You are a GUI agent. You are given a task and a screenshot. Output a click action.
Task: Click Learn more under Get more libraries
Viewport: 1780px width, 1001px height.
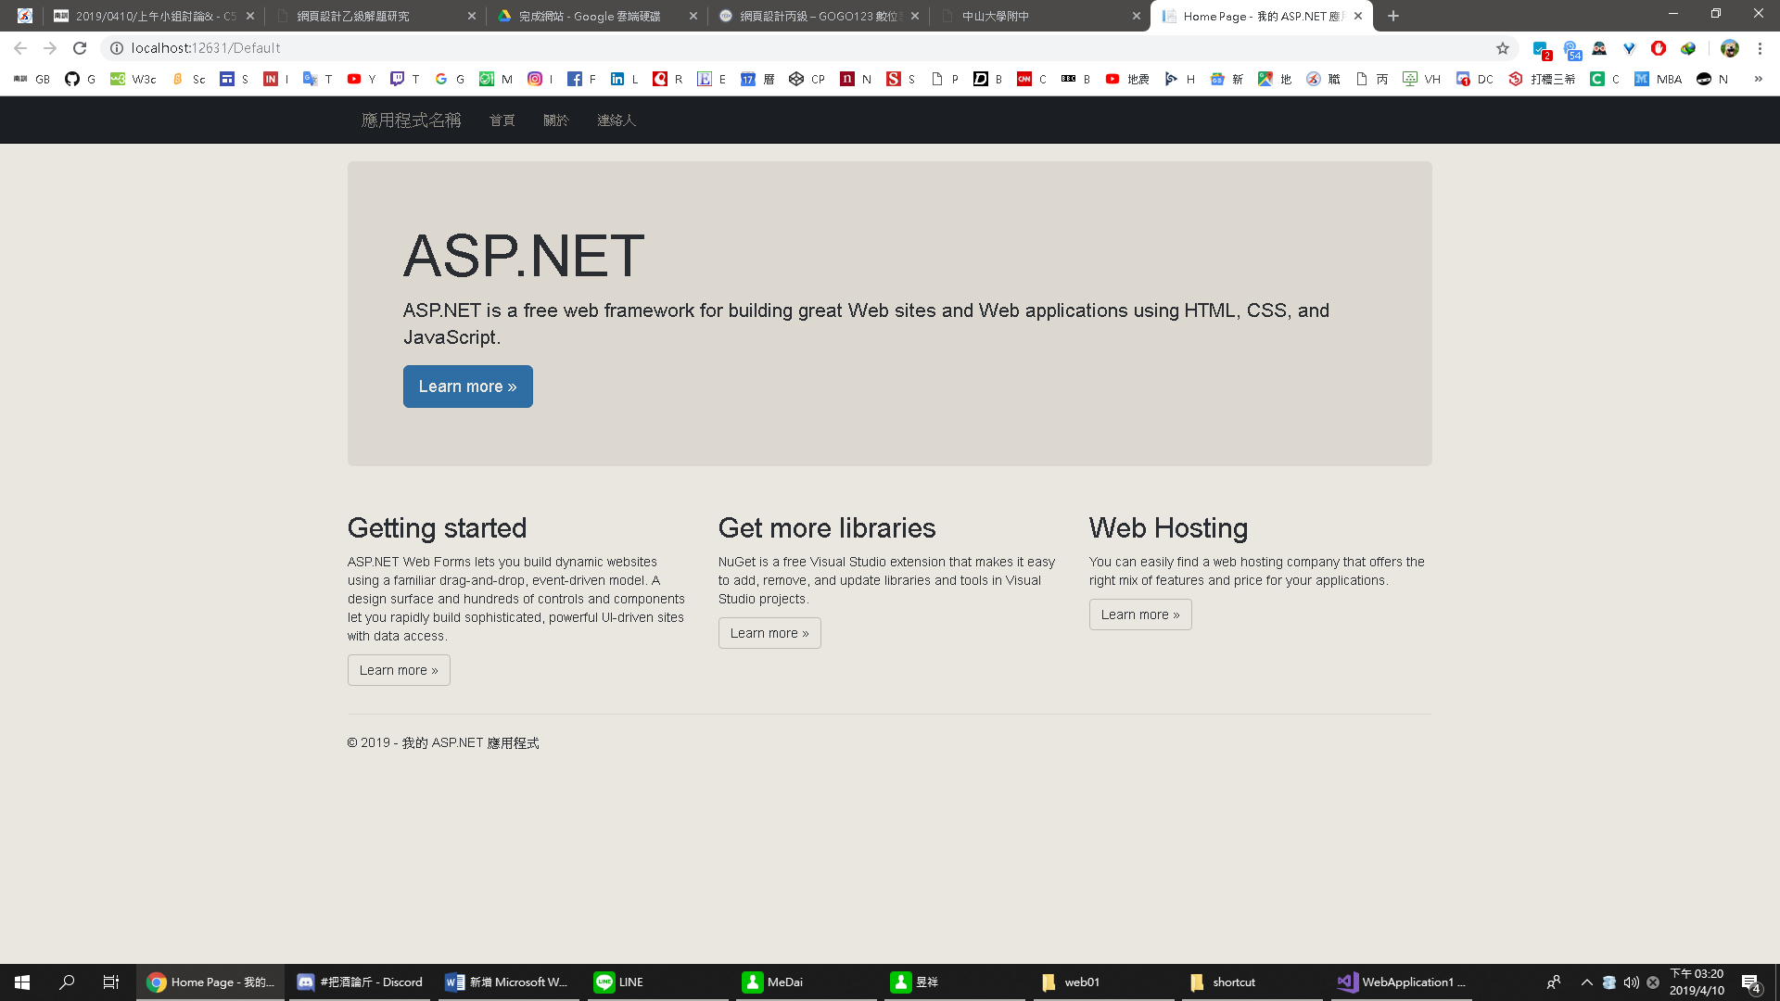tap(769, 633)
